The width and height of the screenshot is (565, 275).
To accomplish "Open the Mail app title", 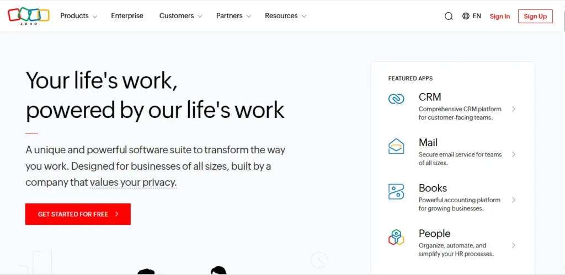I will 428,143.
